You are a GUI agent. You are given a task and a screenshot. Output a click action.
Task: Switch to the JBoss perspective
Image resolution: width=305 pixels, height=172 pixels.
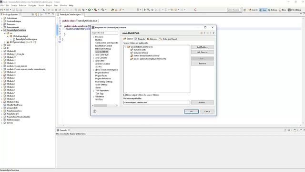coord(282,10)
